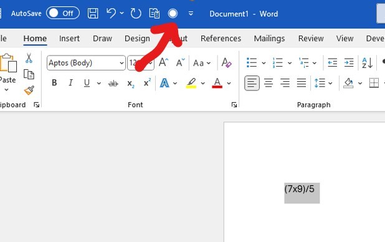Cut selection with the scissors icon

coord(29,58)
